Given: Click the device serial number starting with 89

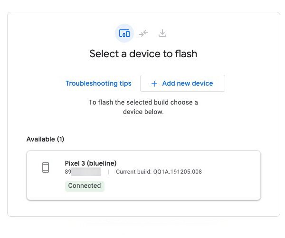Looking at the screenshot, I should point(68,172).
